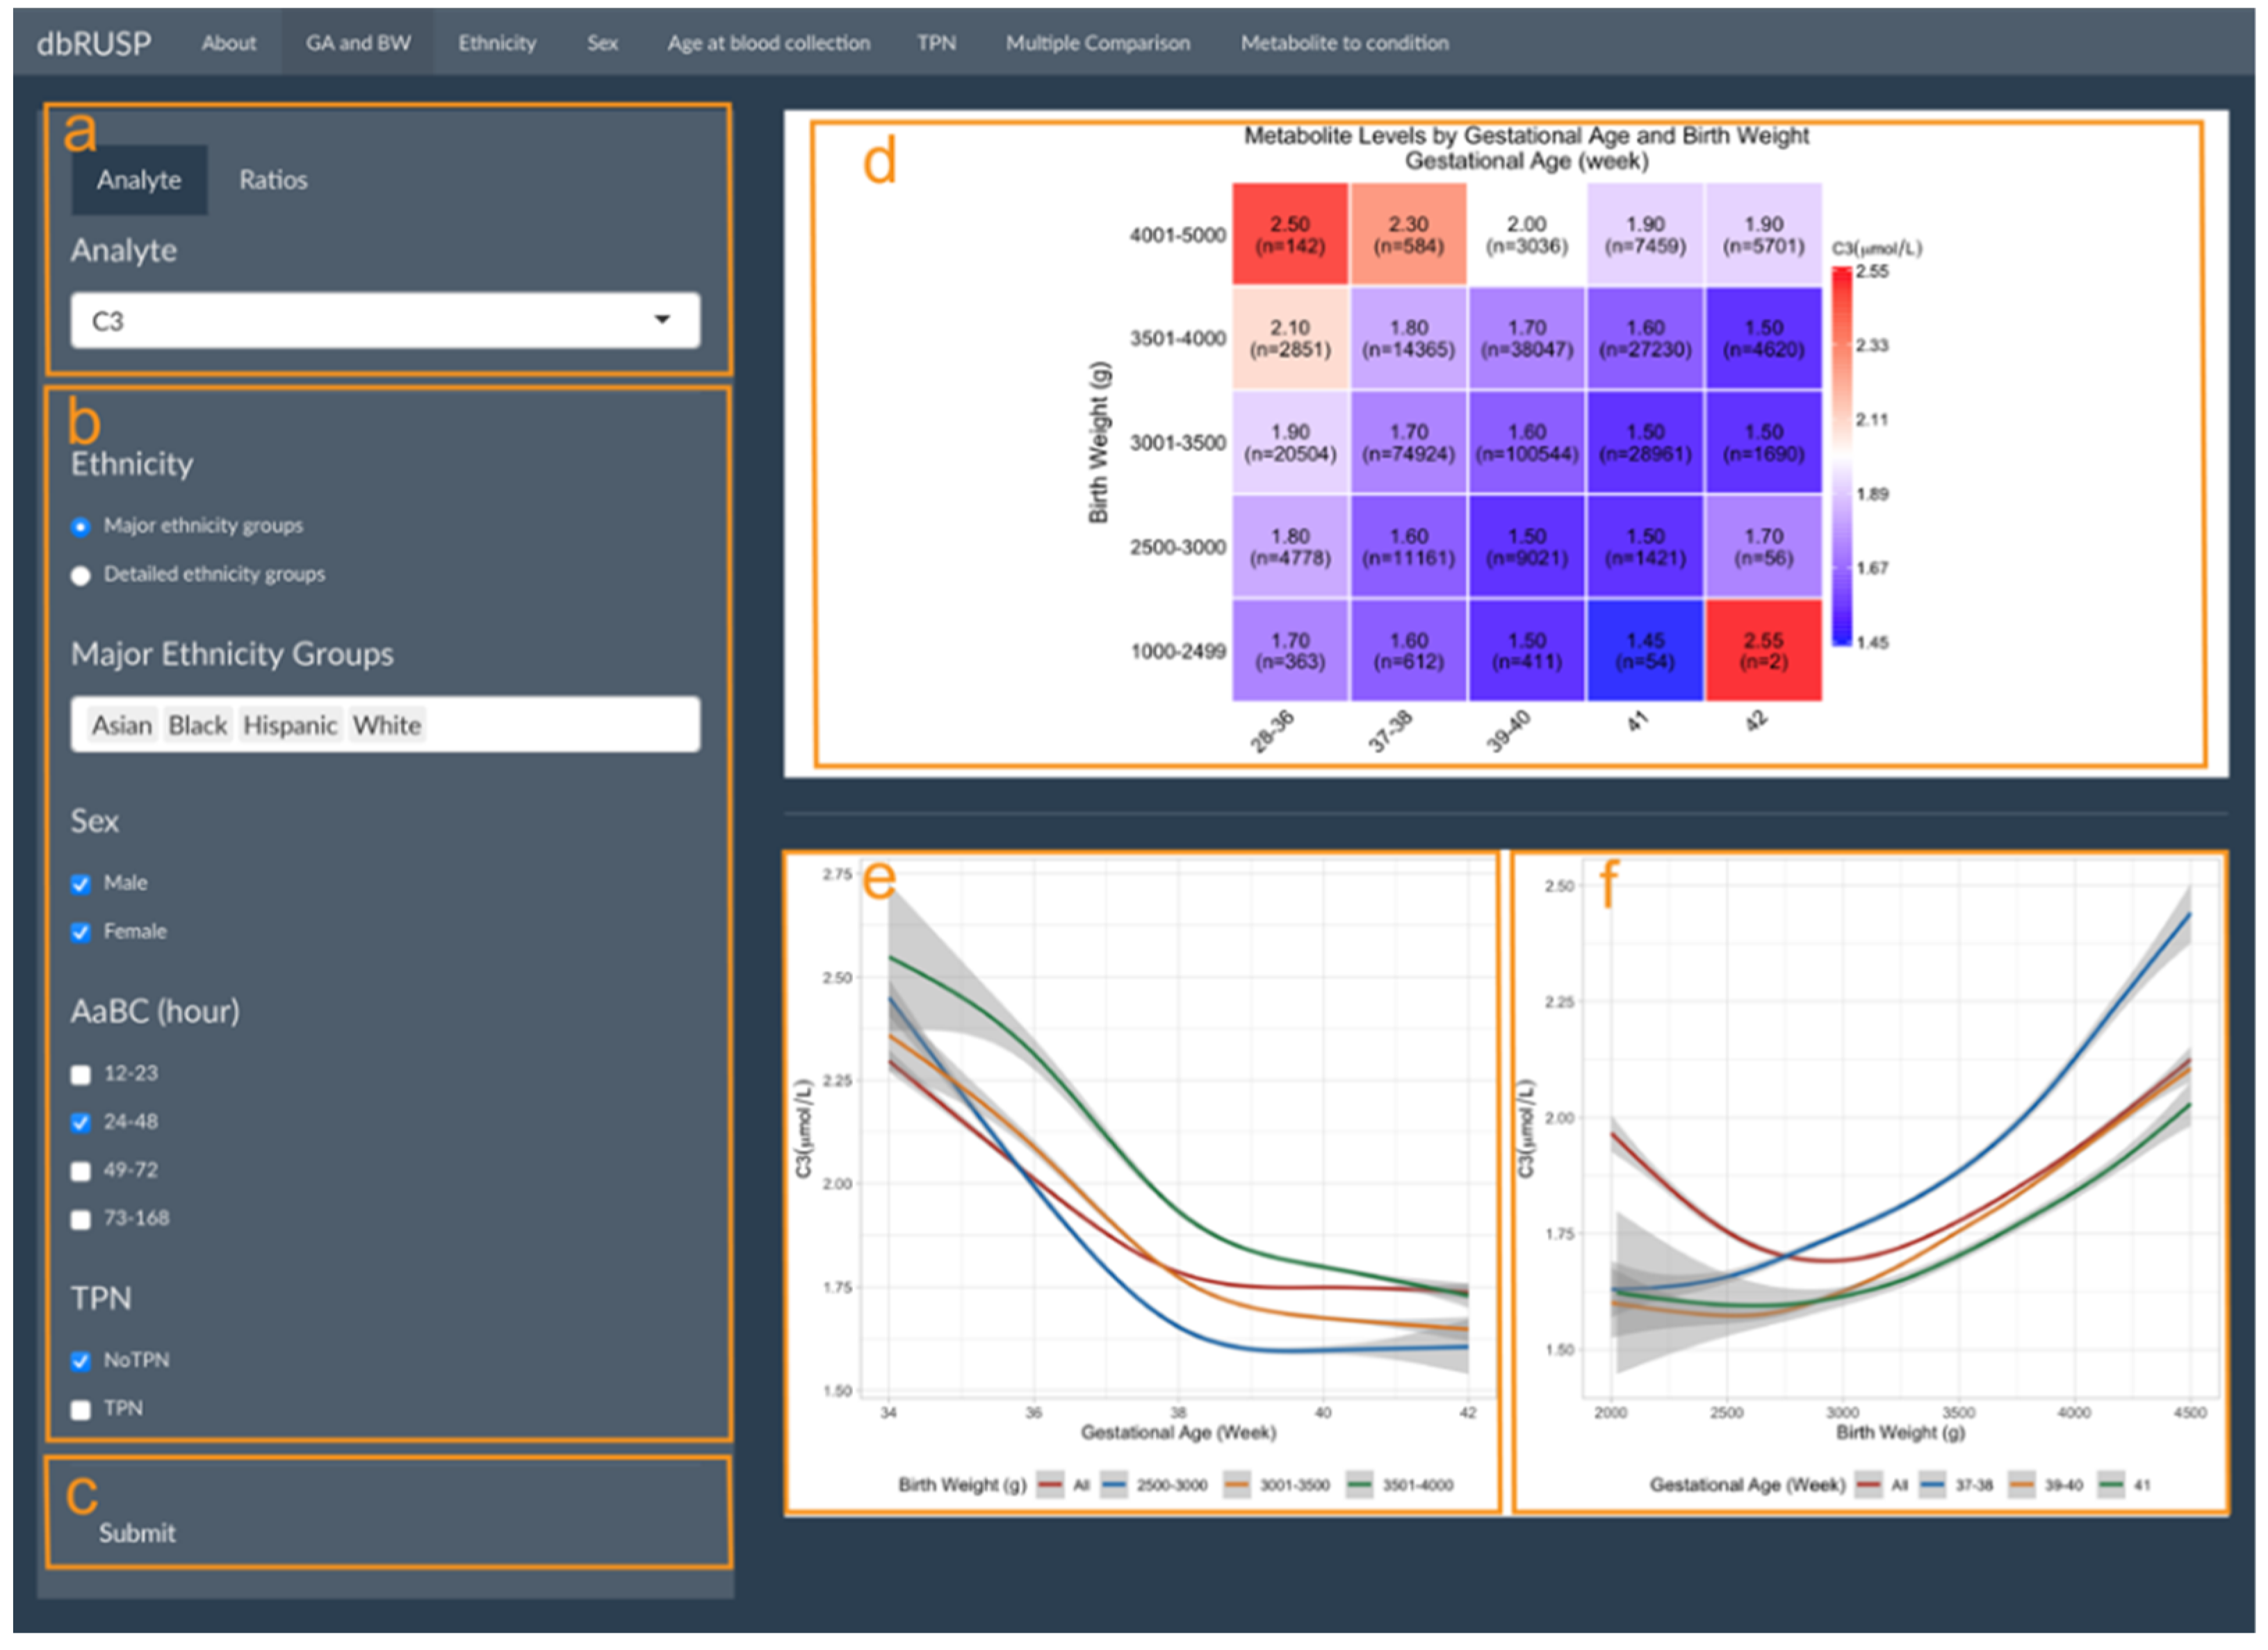Switch to the Ratios tab
The height and width of the screenshot is (1650, 2268).
(272, 180)
